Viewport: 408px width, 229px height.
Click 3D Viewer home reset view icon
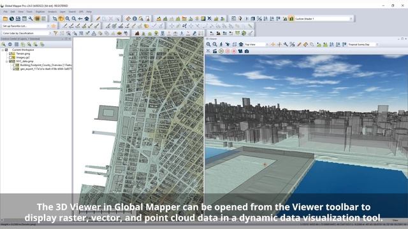[x=241, y=45]
